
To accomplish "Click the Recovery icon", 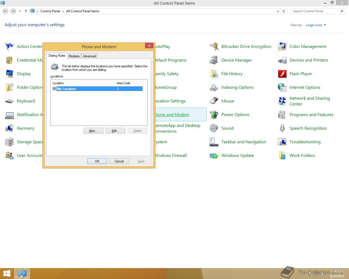I will click(x=10, y=128).
